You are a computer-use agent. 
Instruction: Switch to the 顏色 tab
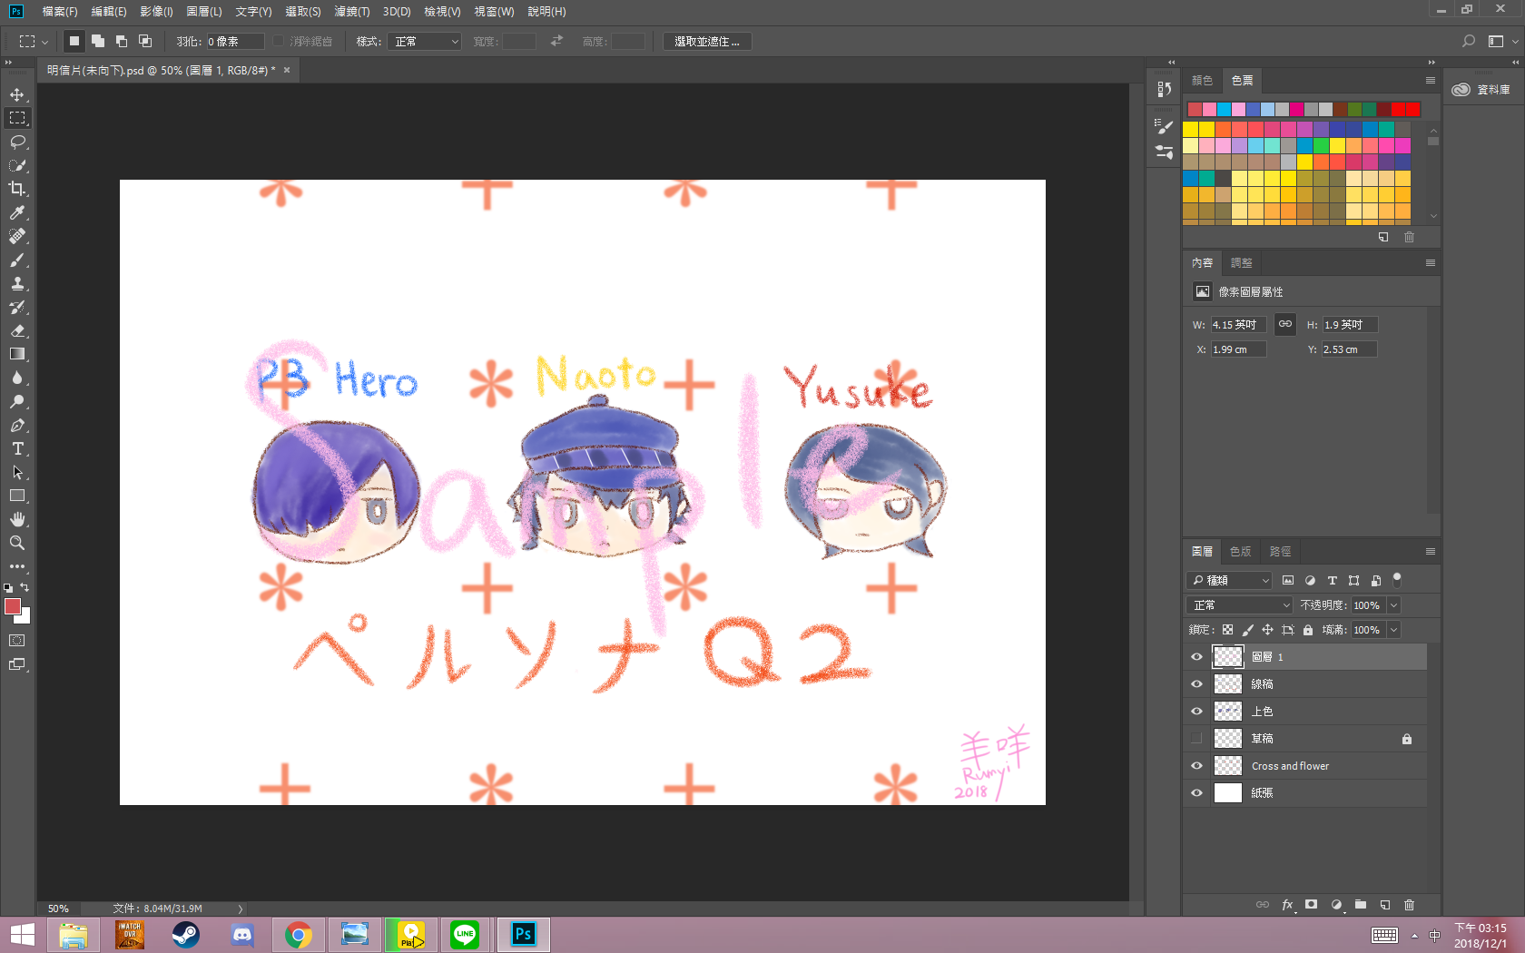point(1202,81)
